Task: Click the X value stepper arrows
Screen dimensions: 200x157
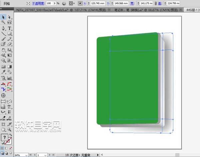Action: (89, 3)
